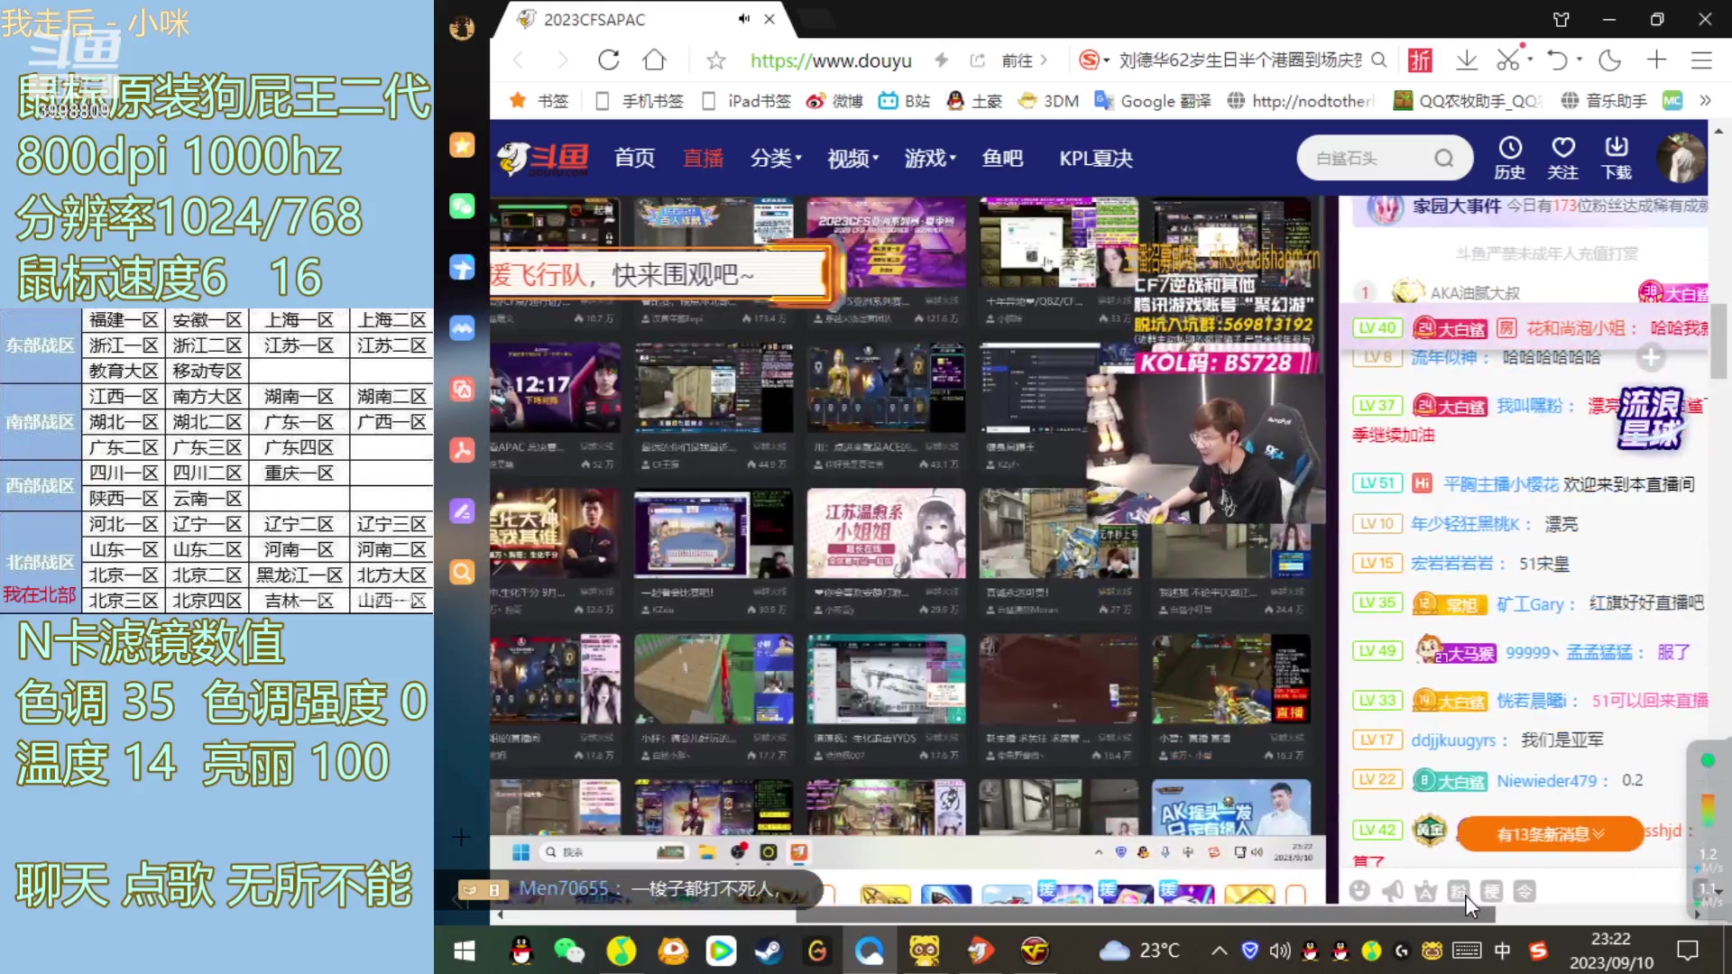Open the KPL夏决 navigation item
The height and width of the screenshot is (974, 1732).
[x=1096, y=159]
